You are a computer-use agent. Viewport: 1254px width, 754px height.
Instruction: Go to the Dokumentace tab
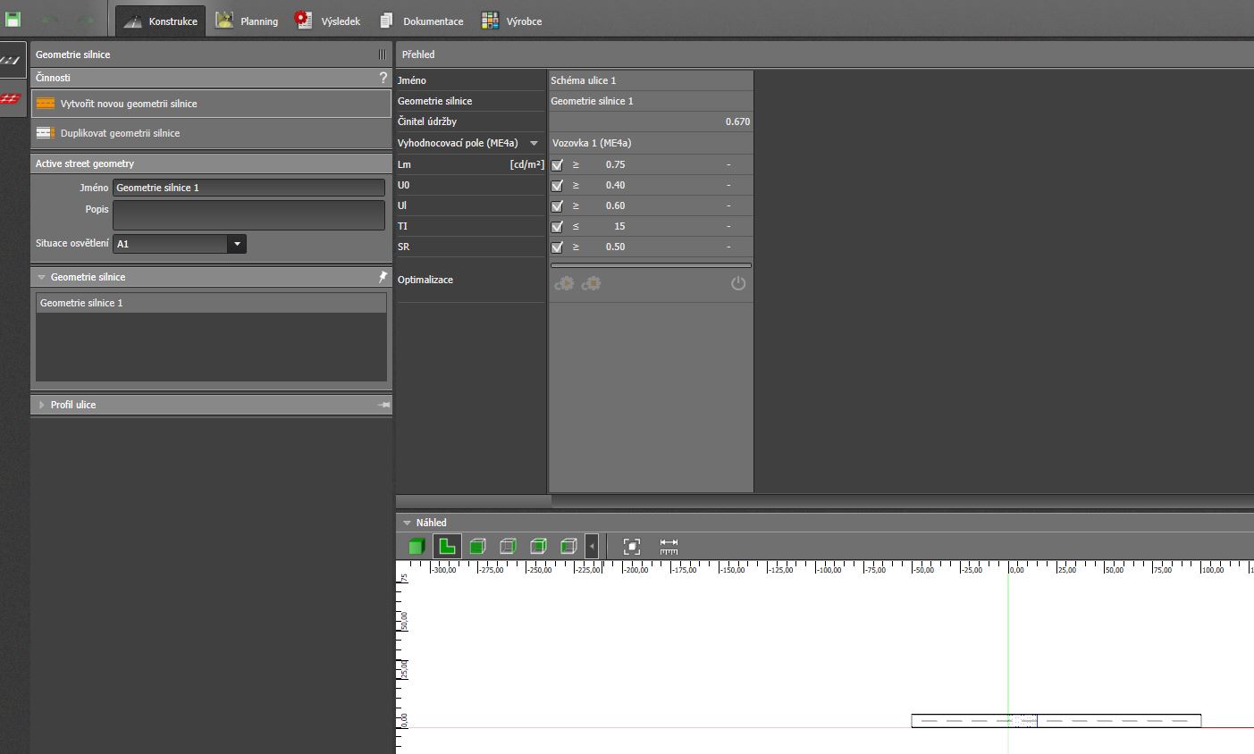point(420,21)
